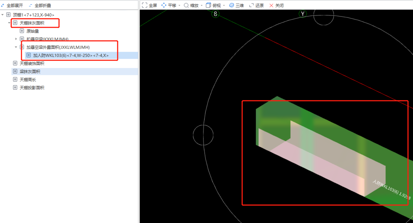Screen dimensions: 413x223
Task: Click the document icon beside 天棚装饰面积
Action: [15, 63]
